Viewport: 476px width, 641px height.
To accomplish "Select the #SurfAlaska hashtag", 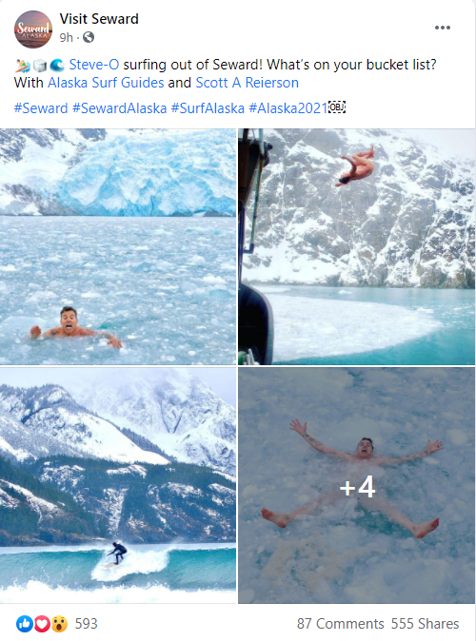I will click(208, 108).
